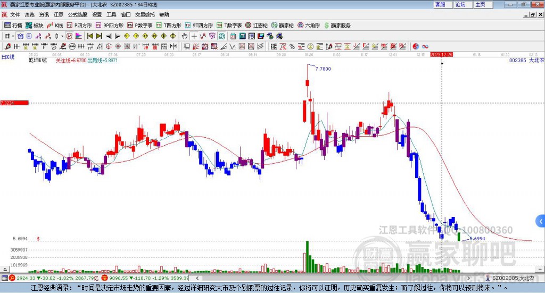Click the 客服 customer service button
Viewport: 545px width, 293px height.
pyautogui.click(x=443, y=4)
